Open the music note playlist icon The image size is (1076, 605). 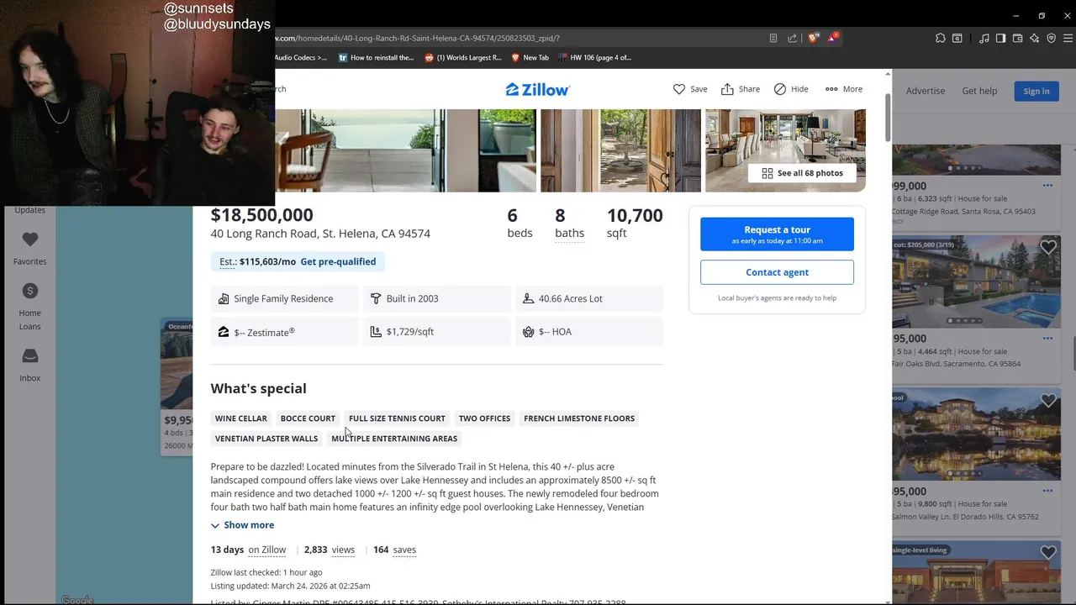984,38
